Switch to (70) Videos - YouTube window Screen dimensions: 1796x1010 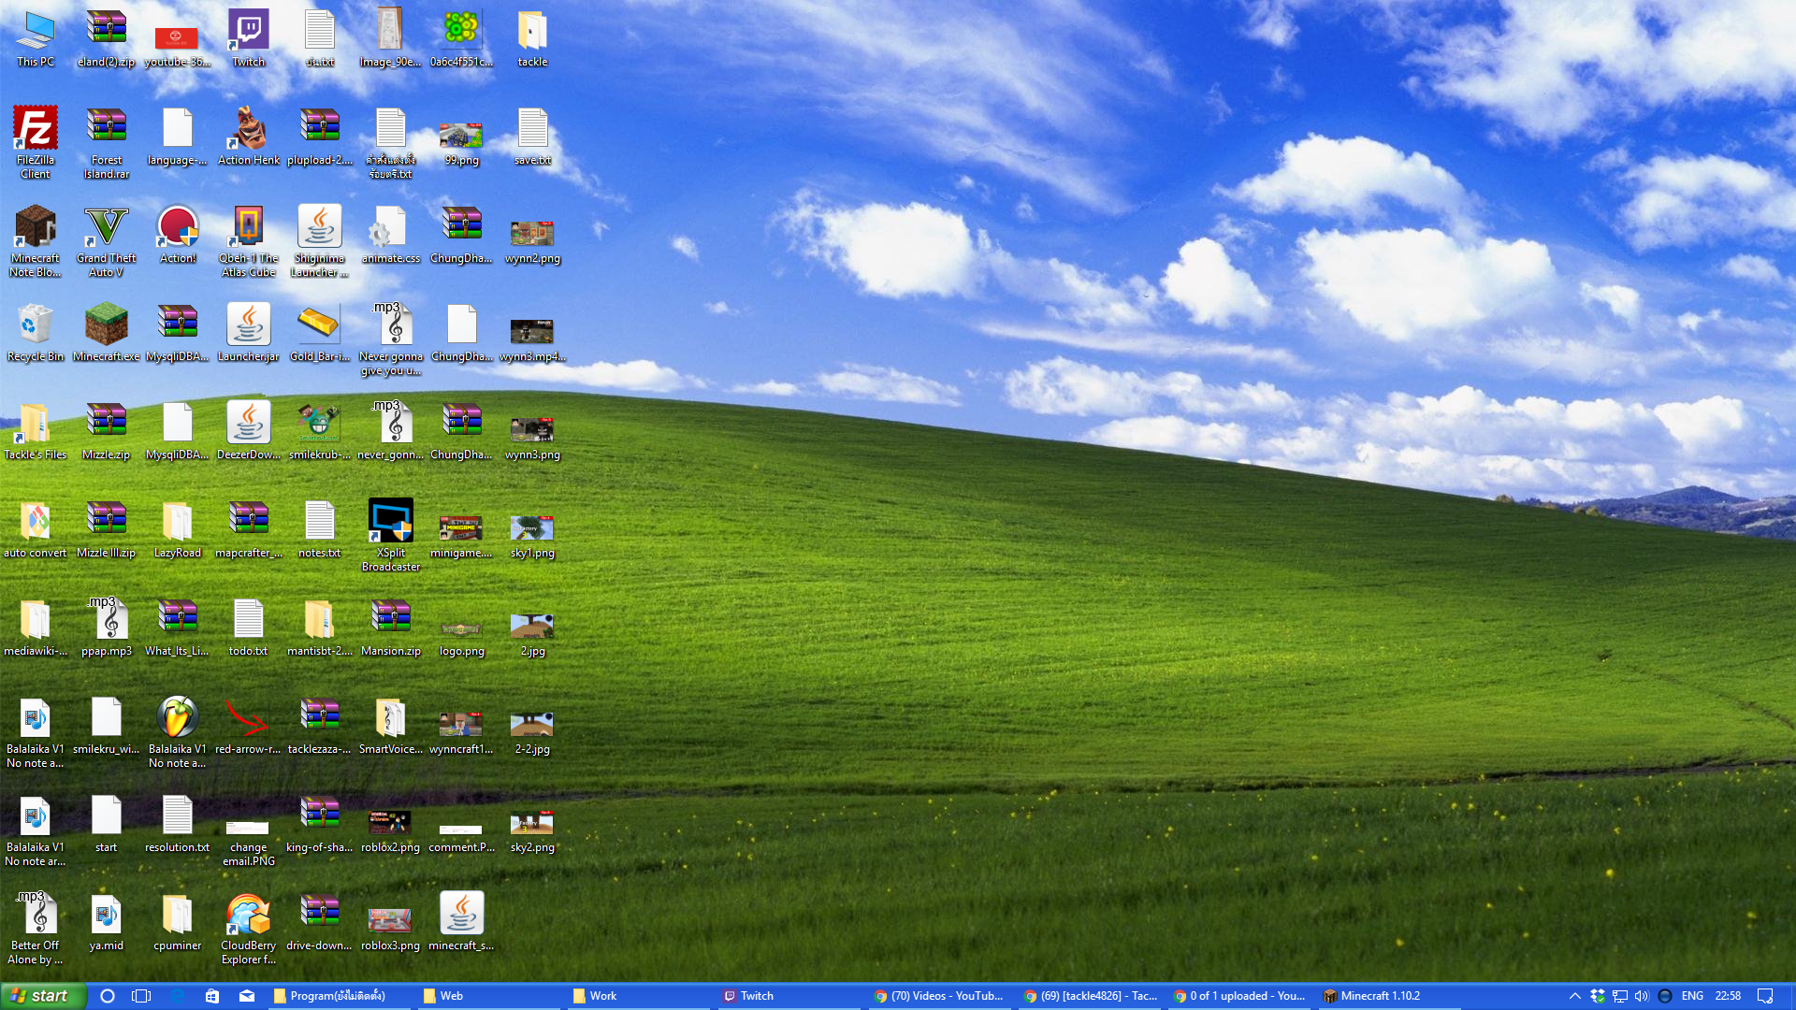(x=938, y=996)
